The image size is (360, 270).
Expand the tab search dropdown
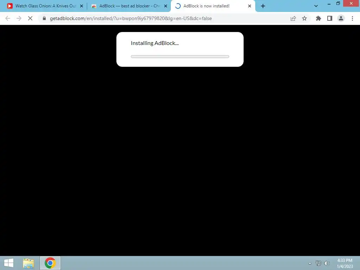pyautogui.click(x=316, y=6)
